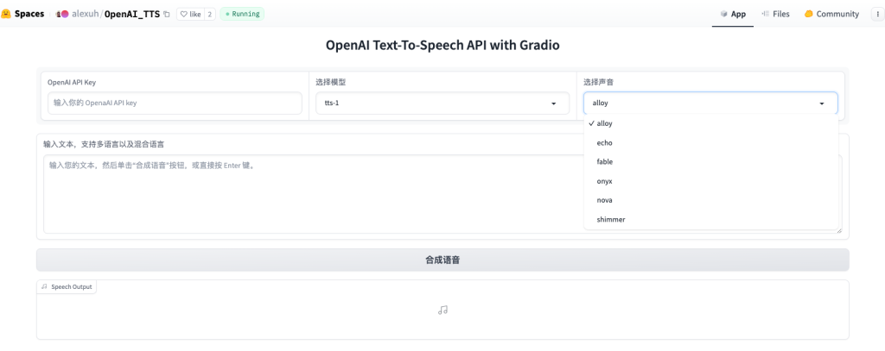885x351 pixels.
Task: Collapse the 选择声音 alloy dropdown arrow
Action: tap(822, 103)
